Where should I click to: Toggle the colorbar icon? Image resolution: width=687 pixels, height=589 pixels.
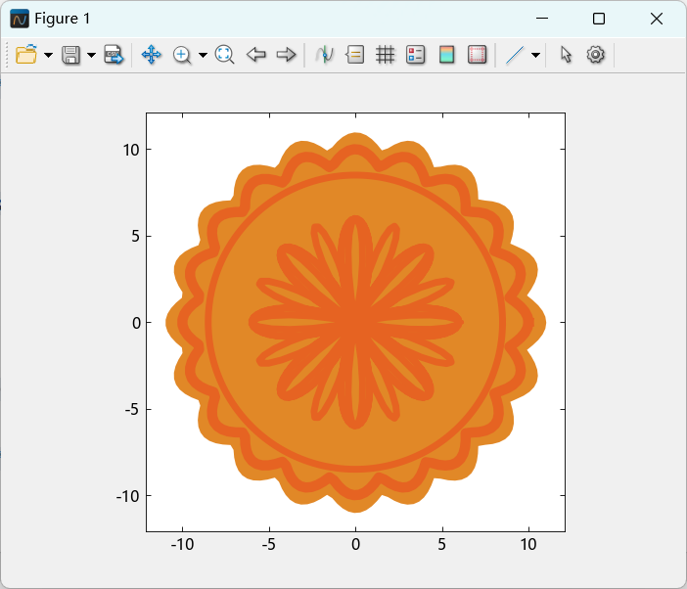point(446,55)
